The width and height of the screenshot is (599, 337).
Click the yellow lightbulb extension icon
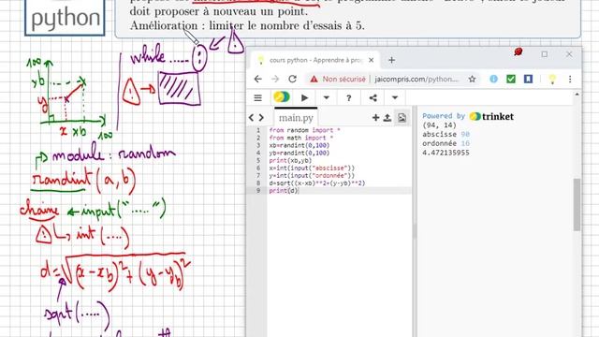tap(552, 79)
